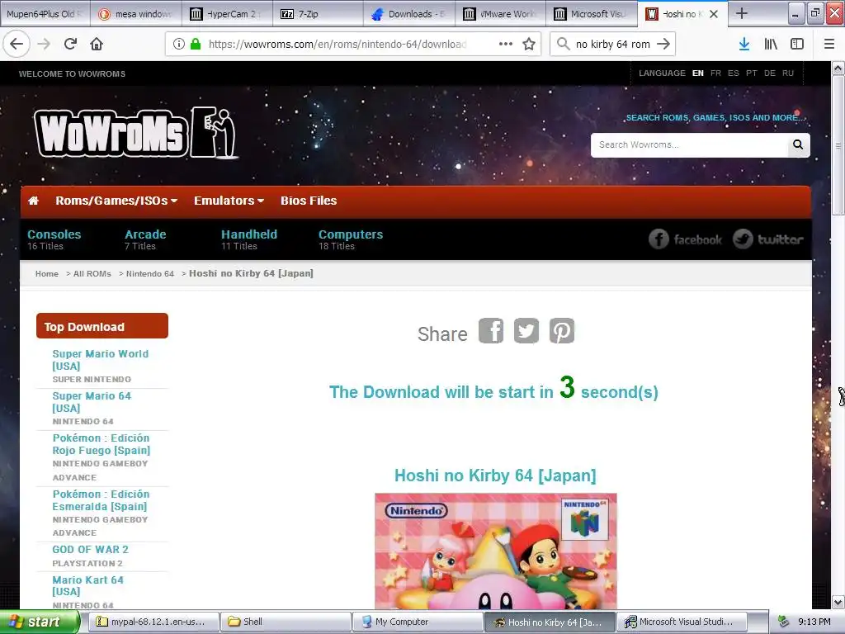
Task: Share on Twitter icon
Action: coord(526,330)
